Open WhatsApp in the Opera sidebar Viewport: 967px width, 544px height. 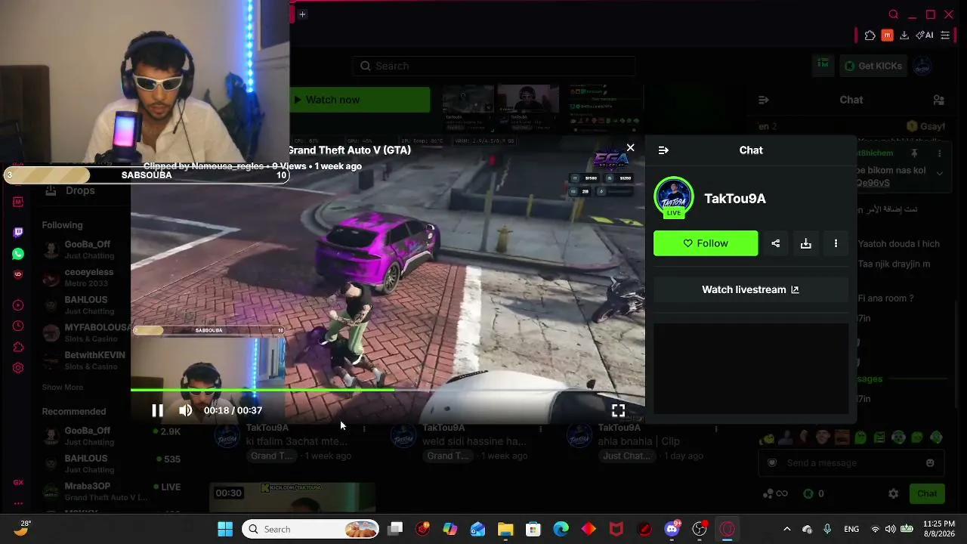click(18, 254)
